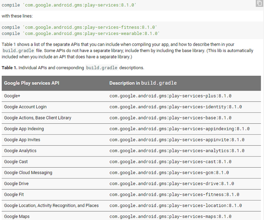The height and width of the screenshot is (220, 264).
Task: Click the copy code icon at top right
Action: [x=260, y=3]
